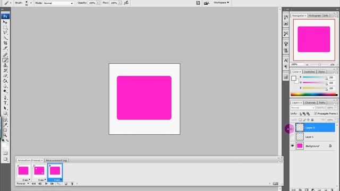340x191 pixels.
Task: Open brush Flow slider arrow
Action: [x=120, y=3]
